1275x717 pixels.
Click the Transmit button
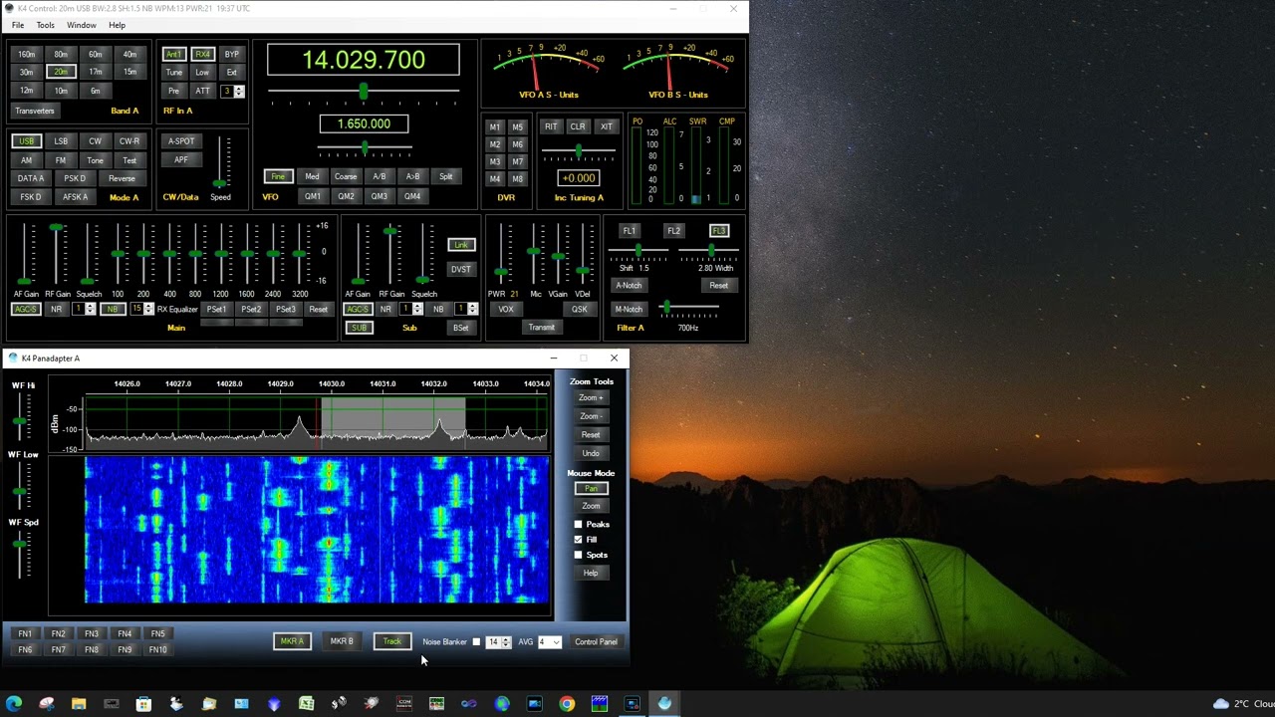point(542,328)
